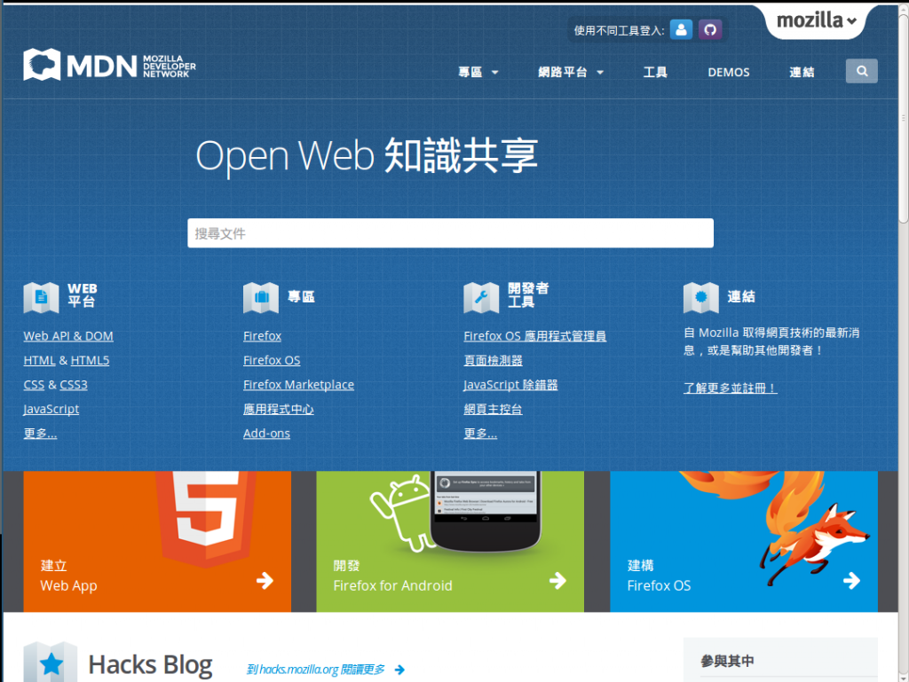
Task: Expand the 專區 navigation dropdown
Action: coord(478,73)
